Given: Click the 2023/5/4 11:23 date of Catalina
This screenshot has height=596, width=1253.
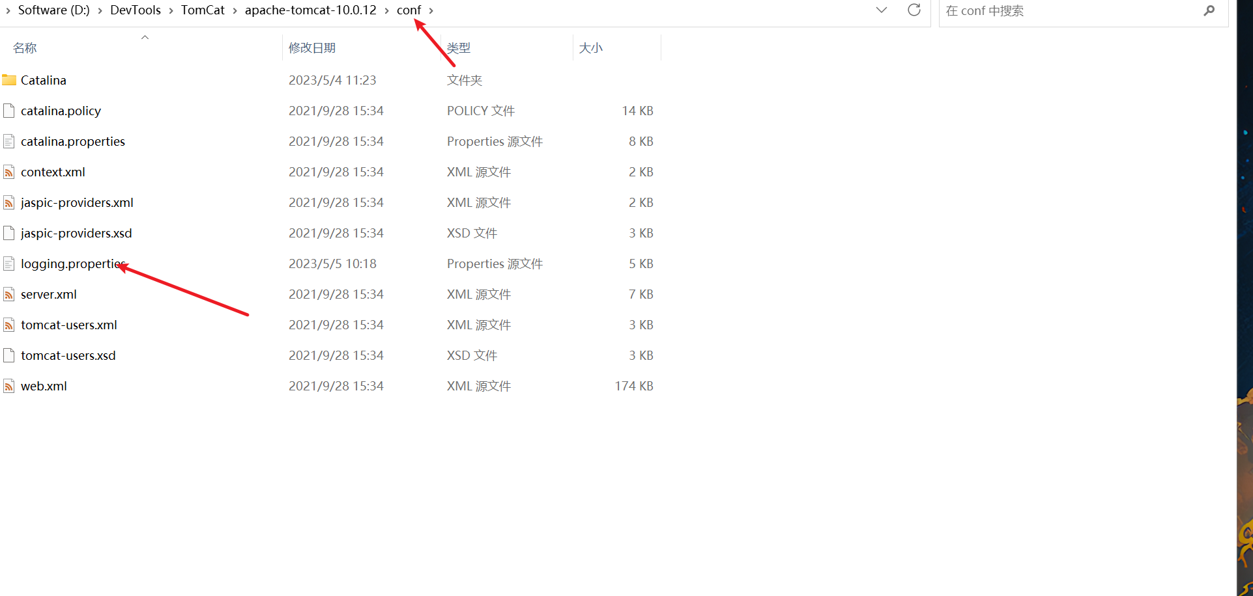Looking at the screenshot, I should click(x=332, y=80).
